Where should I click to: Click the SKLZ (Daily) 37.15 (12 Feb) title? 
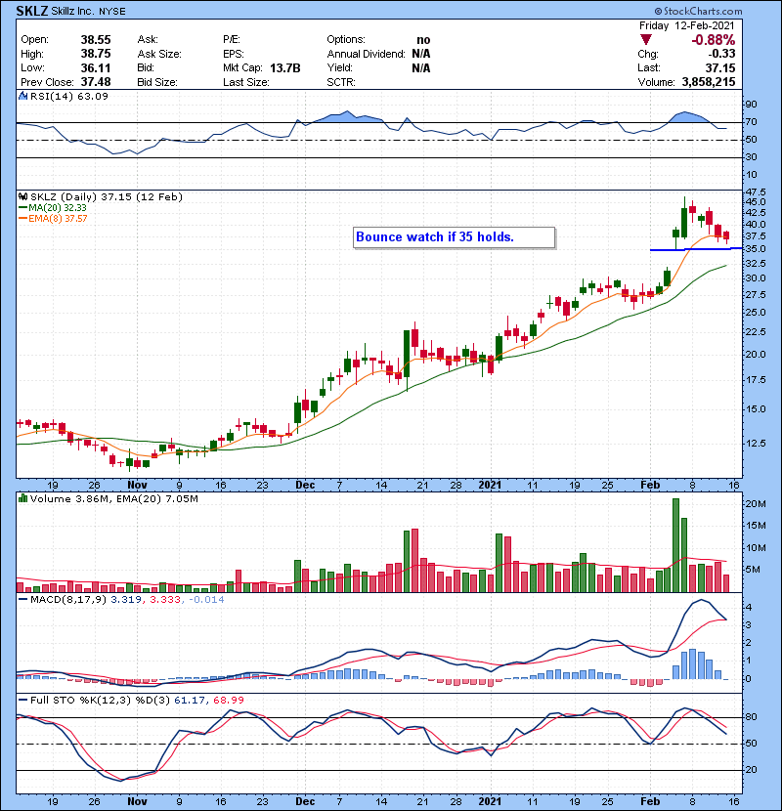coord(107,196)
